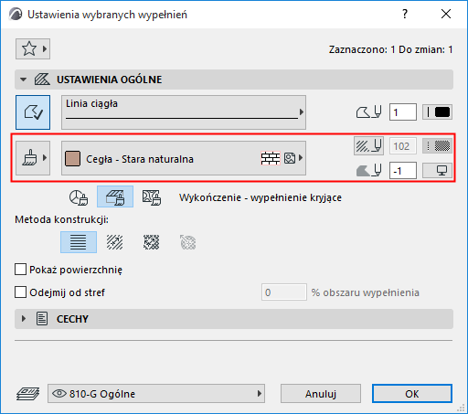Select the cover fill category icon

tap(115, 196)
